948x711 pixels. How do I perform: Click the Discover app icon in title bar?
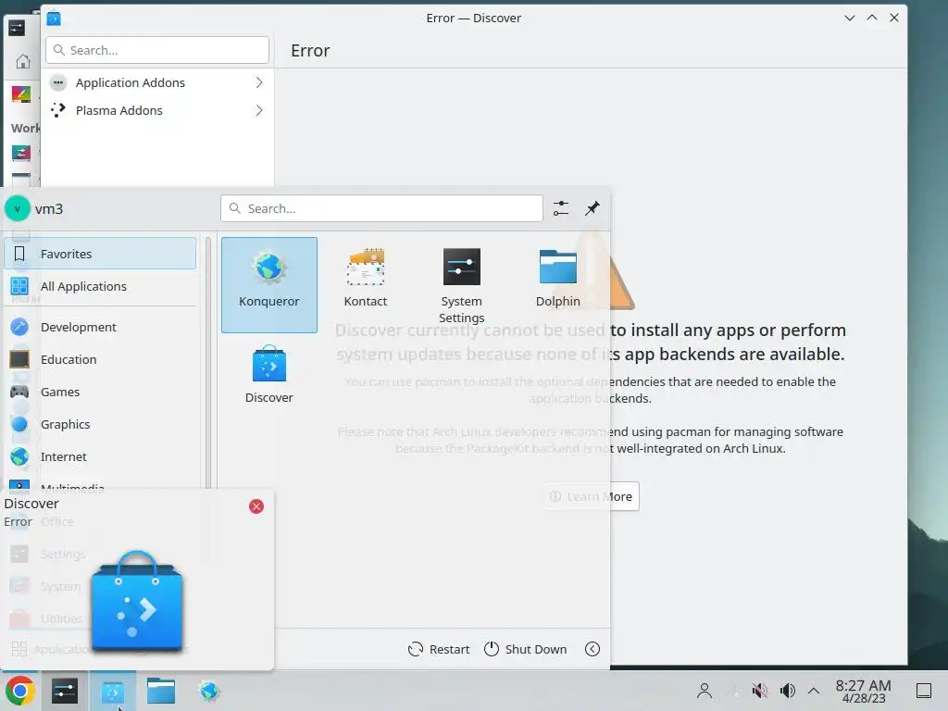(54, 19)
